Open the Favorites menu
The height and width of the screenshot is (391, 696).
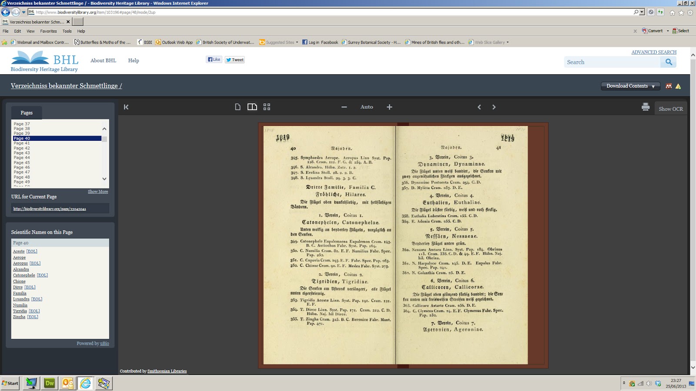click(x=48, y=31)
